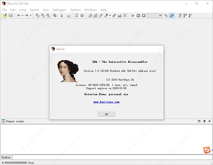Start the debugger with the play button
The image size is (213, 165).
click(133, 16)
